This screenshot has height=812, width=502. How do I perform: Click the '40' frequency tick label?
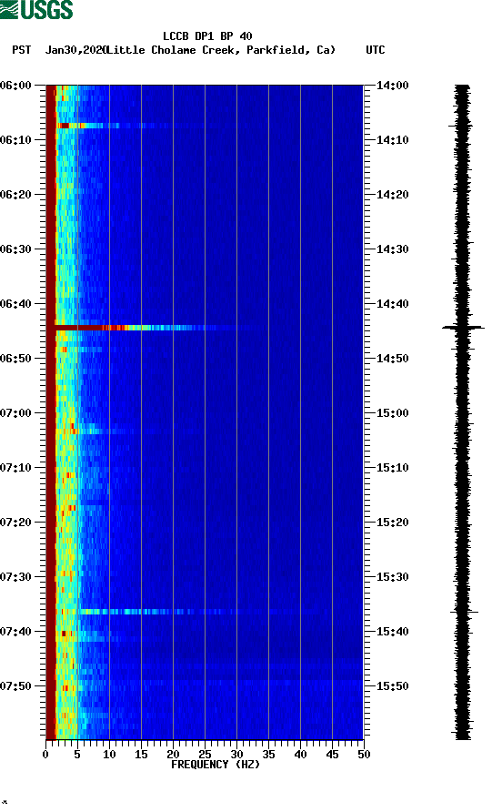click(x=301, y=755)
